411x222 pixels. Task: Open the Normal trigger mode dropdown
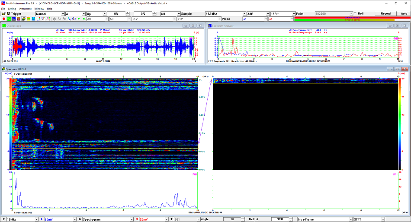point(62,14)
